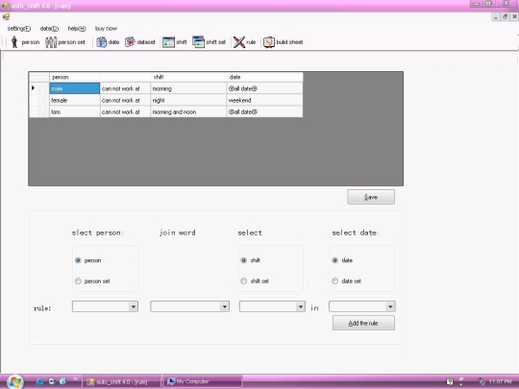Viewport: 519px width, 389px height.
Task: Open the data(D) menu
Action: click(x=49, y=29)
